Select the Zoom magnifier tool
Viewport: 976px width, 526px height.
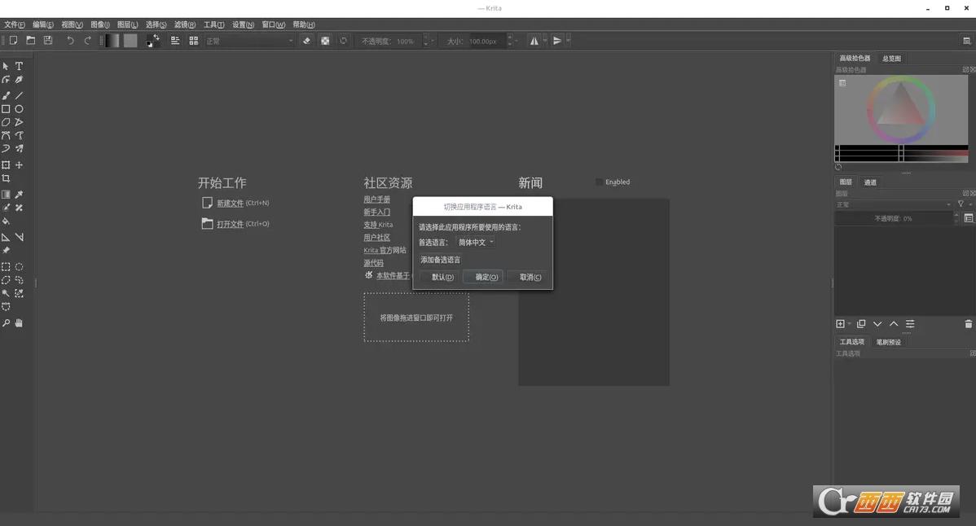click(6, 323)
